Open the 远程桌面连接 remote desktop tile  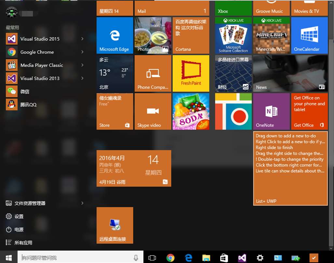[x=115, y=225]
